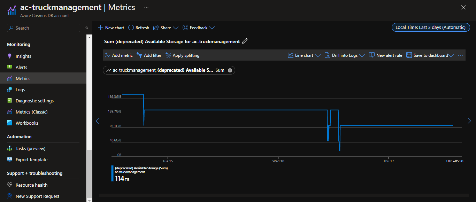This screenshot has width=476, height=202.
Task: Click the Diagnostic settings green icon
Action: coord(10,101)
